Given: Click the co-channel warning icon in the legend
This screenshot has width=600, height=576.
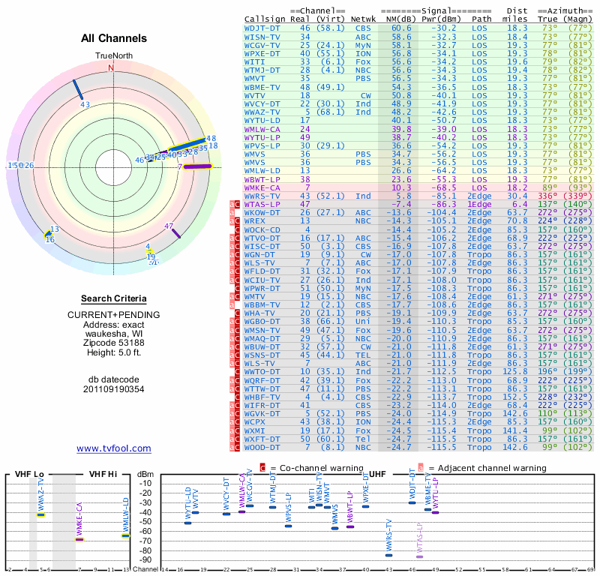Looking at the screenshot, I should coord(262,467).
